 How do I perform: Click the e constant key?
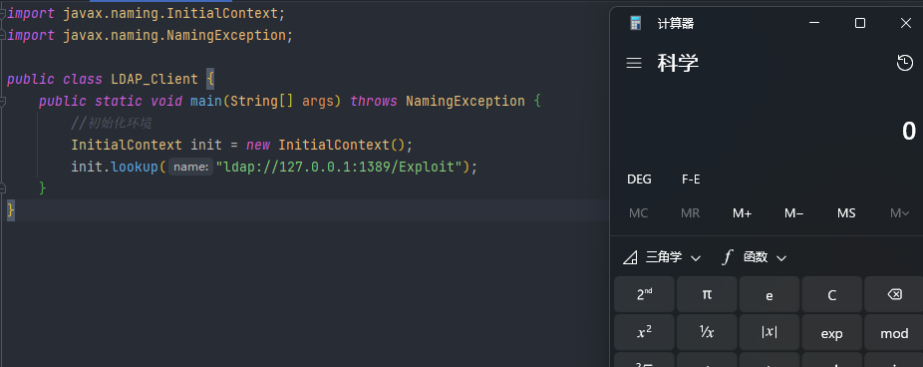click(x=769, y=294)
